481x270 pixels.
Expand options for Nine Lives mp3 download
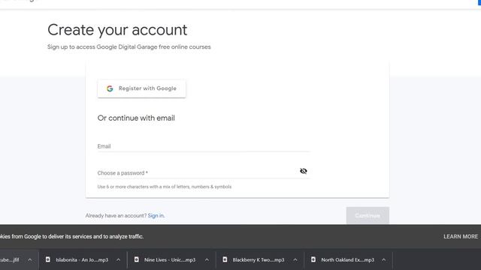point(207,259)
